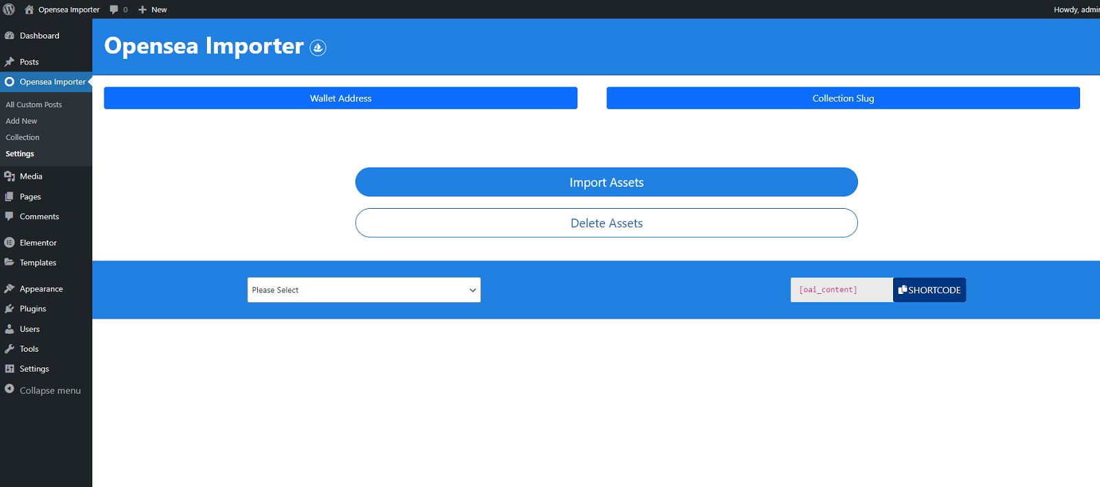The width and height of the screenshot is (1100, 487).
Task: Open the Templates menu label
Action: point(38,262)
